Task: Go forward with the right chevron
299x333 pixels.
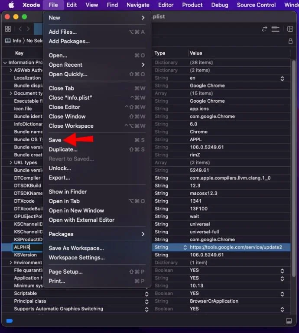Action: [28, 29]
